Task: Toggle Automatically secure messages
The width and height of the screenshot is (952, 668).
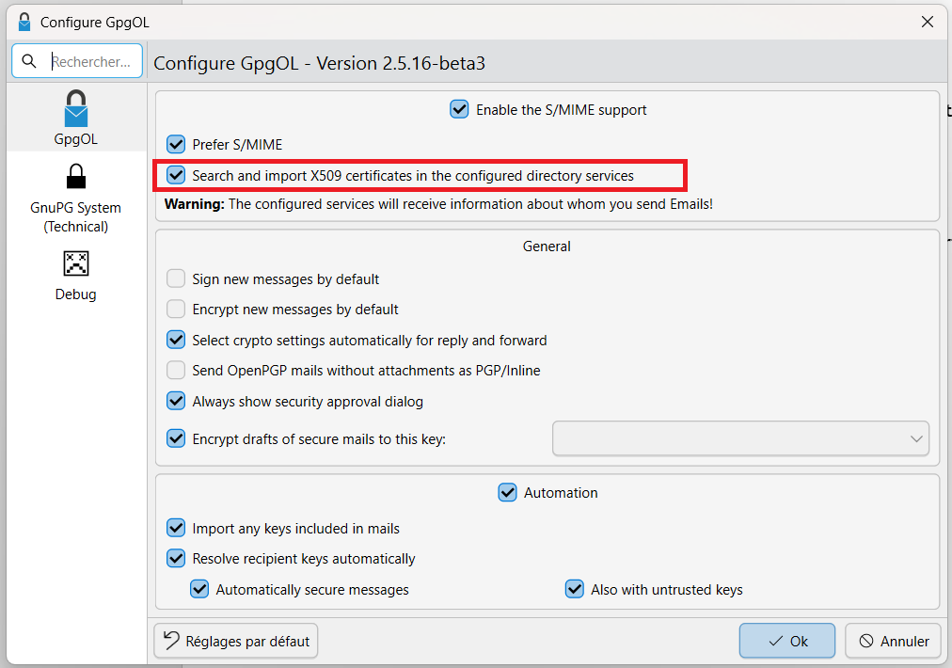Action: click(x=199, y=589)
